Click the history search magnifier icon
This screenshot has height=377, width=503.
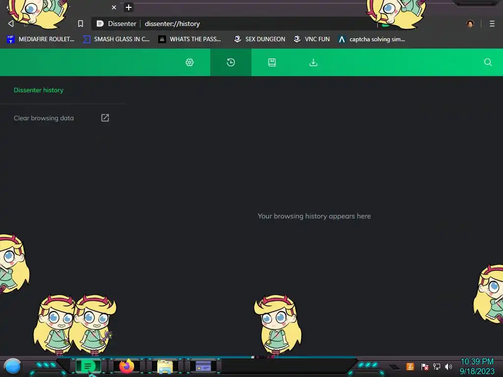click(488, 62)
